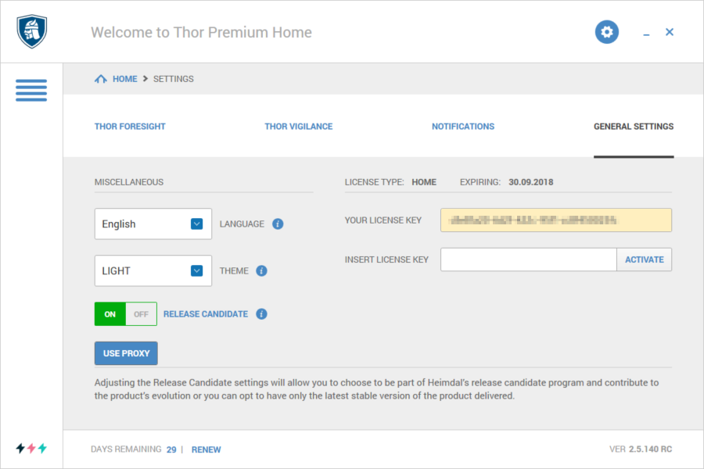The image size is (704, 469).
Task: Click Activate license button
Action: 644,260
